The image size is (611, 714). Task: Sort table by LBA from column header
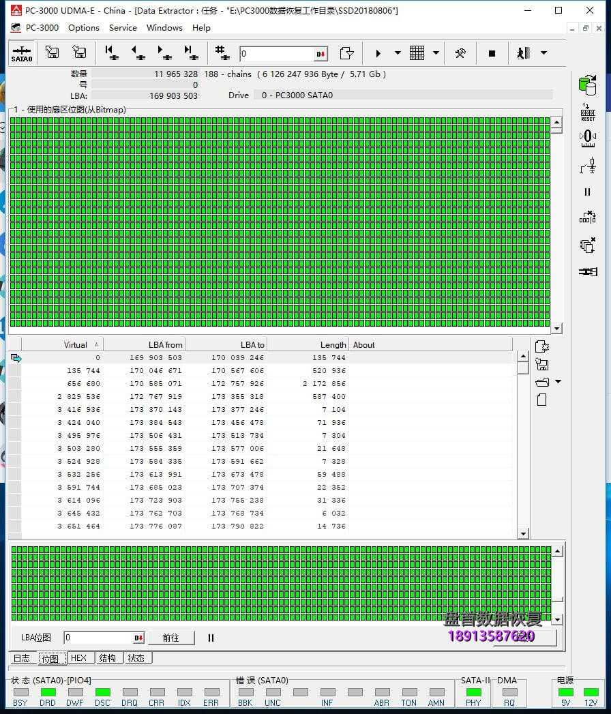click(x=145, y=344)
